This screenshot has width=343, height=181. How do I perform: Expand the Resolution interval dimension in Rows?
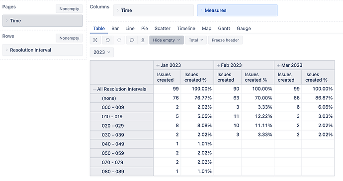7,50
